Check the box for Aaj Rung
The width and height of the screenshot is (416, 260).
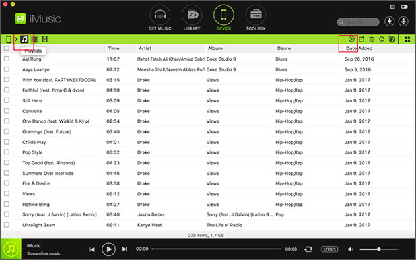click(7, 59)
